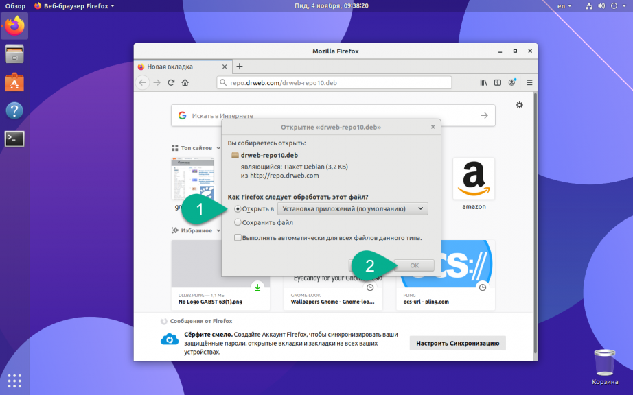Toggle the sidebar view icon

497,82
